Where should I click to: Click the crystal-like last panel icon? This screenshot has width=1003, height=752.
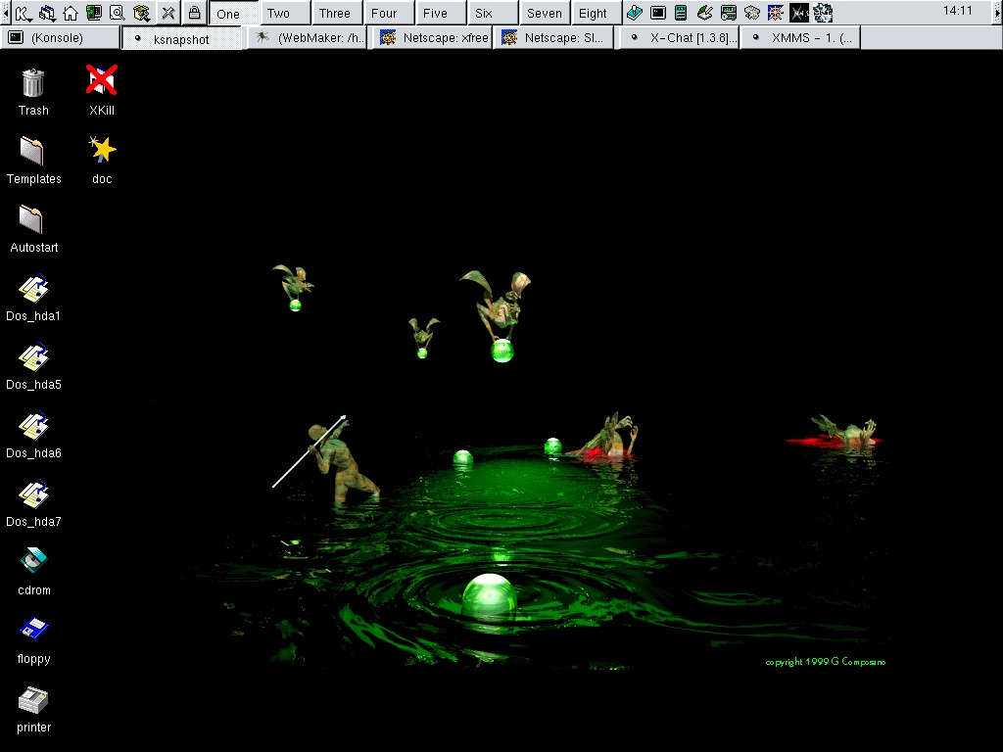(x=823, y=12)
